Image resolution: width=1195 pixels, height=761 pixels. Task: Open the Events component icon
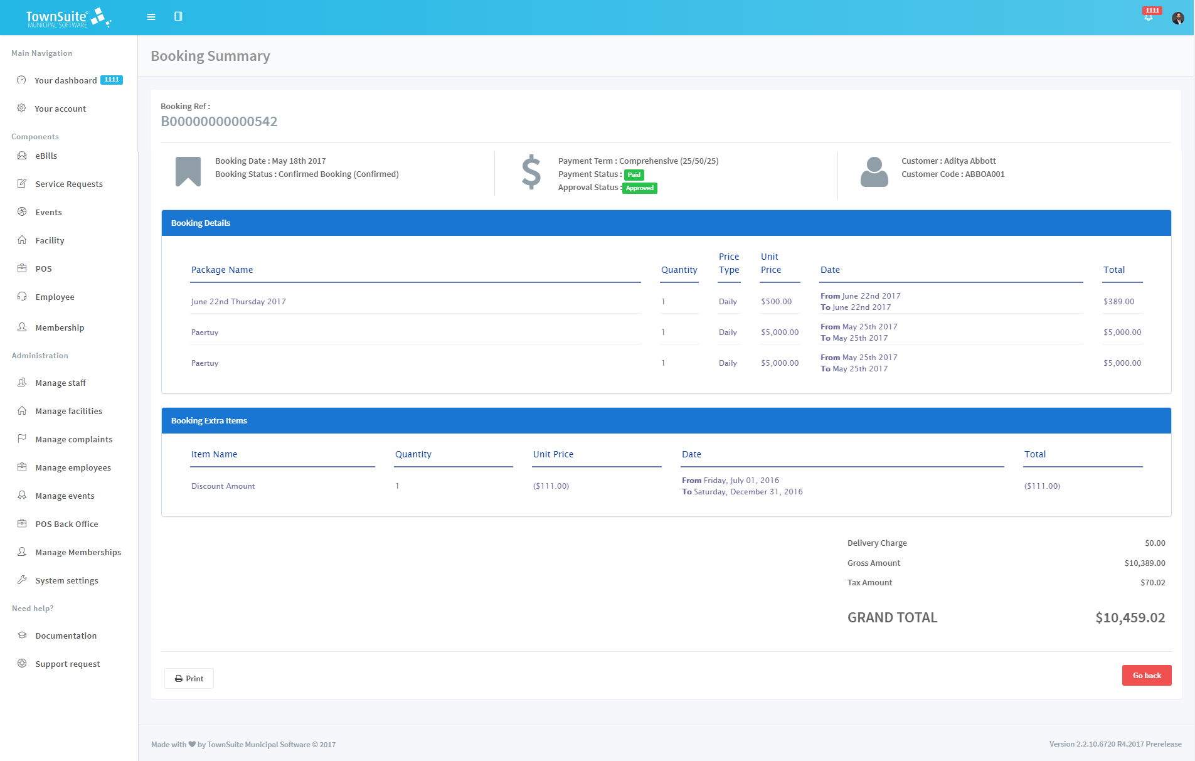click(23, 212)
